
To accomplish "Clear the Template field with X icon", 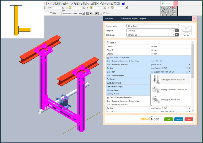I will [x=174, y=30].
